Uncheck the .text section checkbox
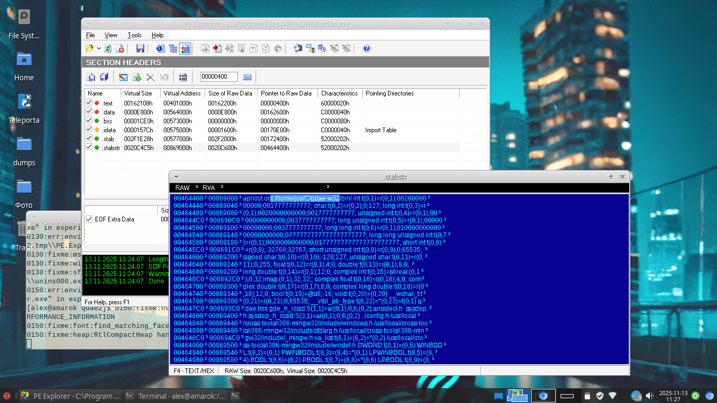Screen dimensions: 717x403 pyautogui.click(x=89, y=103)
